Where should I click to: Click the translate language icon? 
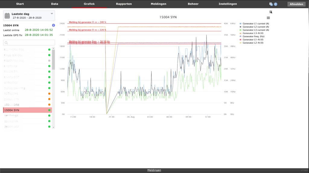click(x=271, y=4)
